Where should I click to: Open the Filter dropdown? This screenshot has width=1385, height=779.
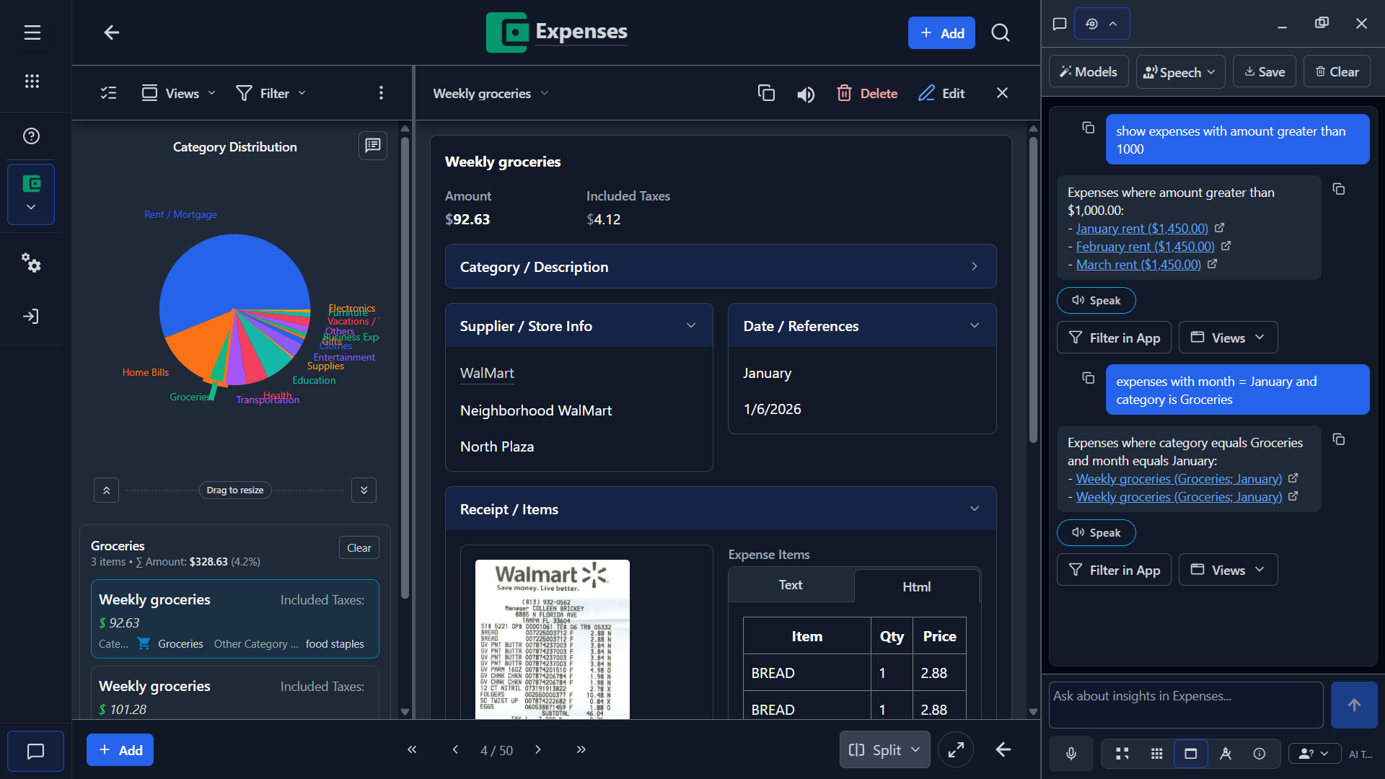(271, 93)
